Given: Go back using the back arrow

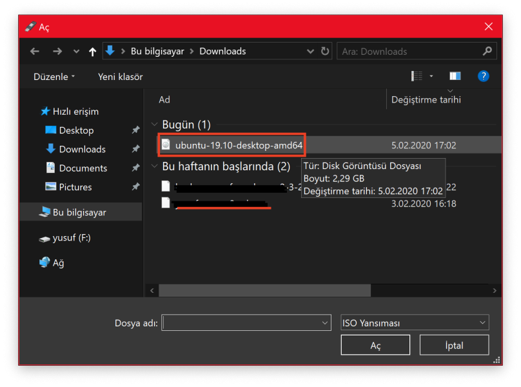Looking at the screenshot, I should (x=35, y=52).
